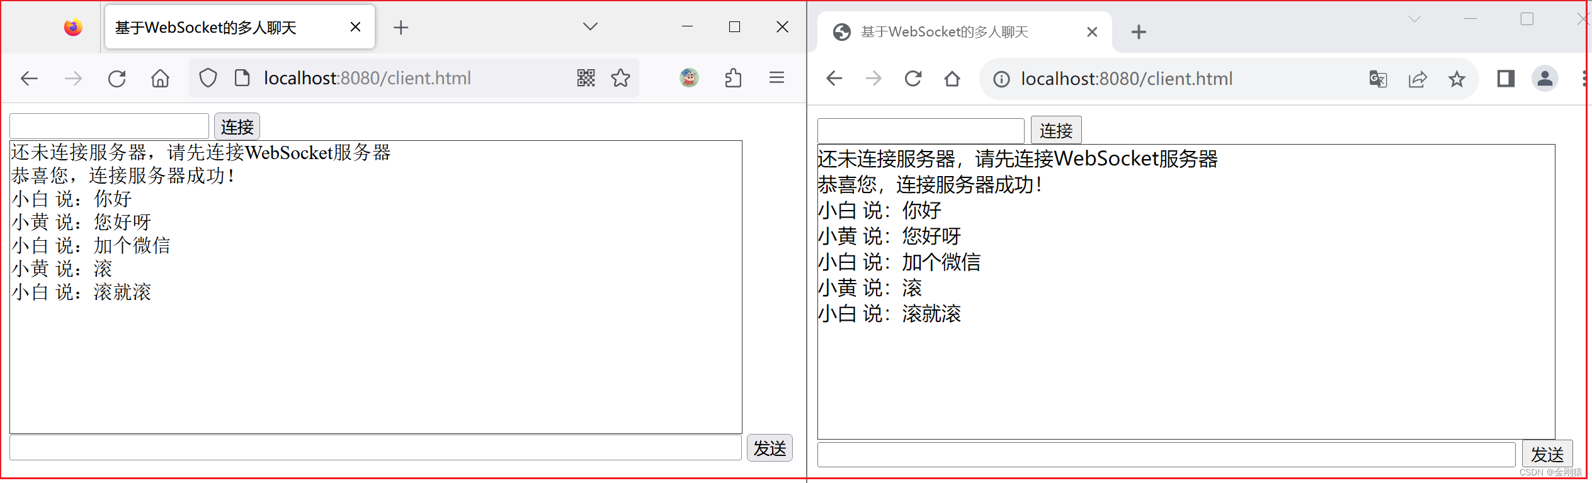Viewport: 1592px width, 483px height.
Task: Open QR code icon in Firefox address bar
Action: 586,78
